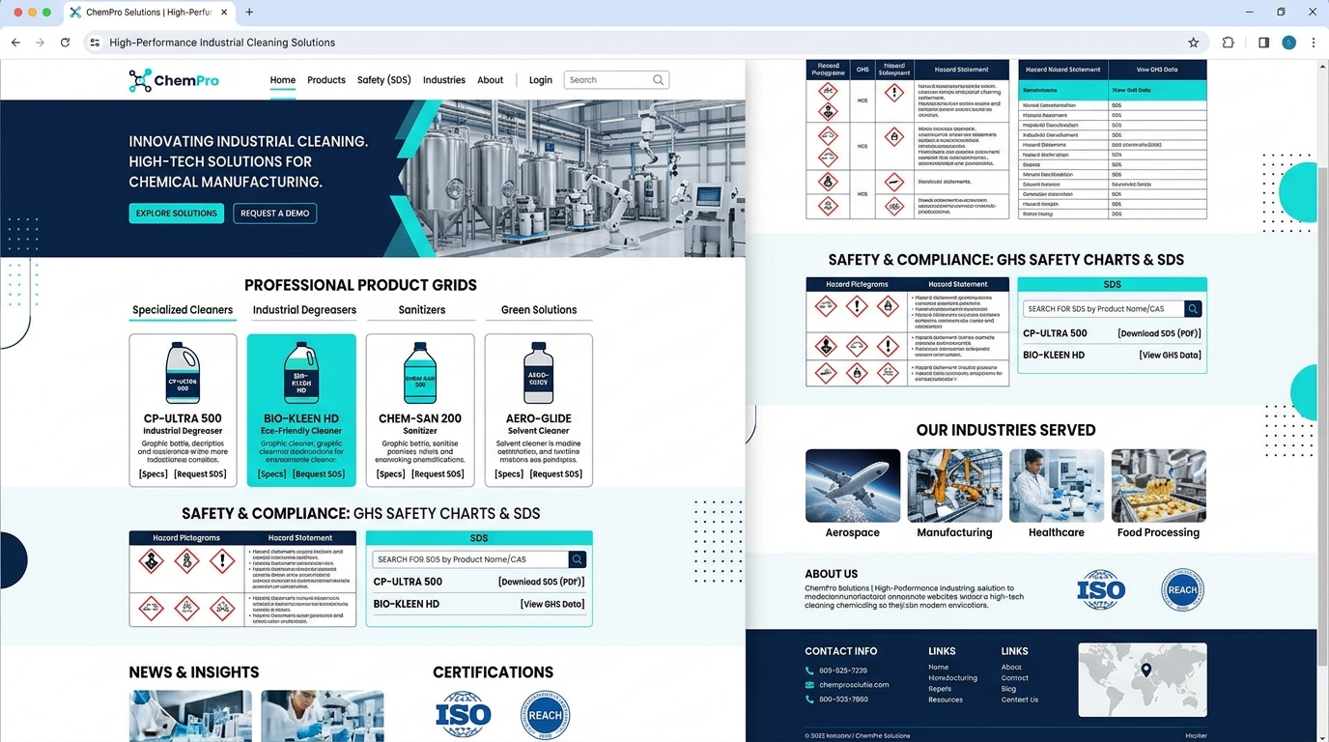Click Download SDS (PDF) link in right pane

point(1159,333)
